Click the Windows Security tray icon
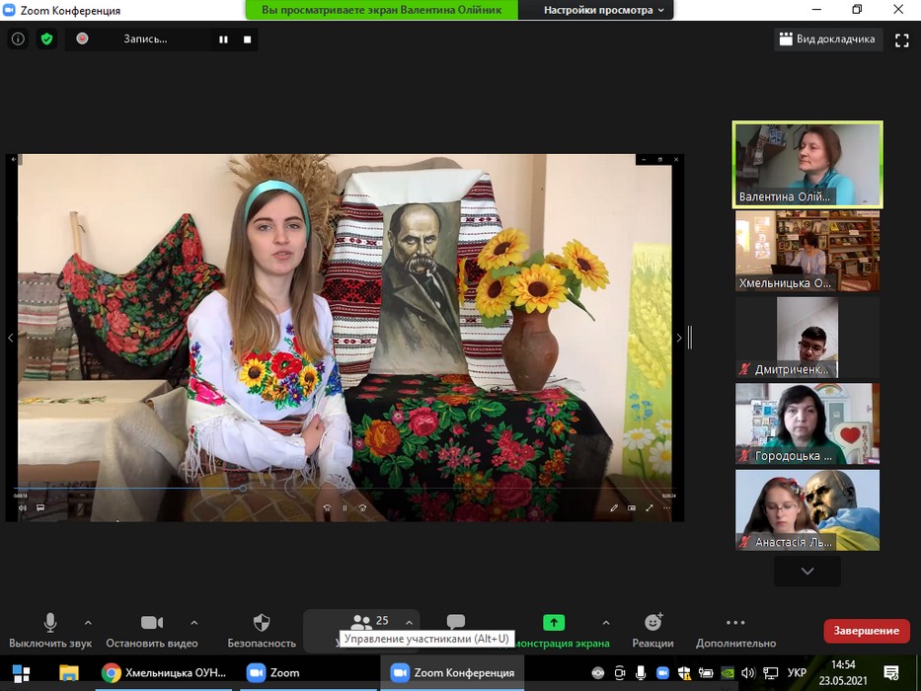Viewport: 921px width, 691px height. (684, 673)
